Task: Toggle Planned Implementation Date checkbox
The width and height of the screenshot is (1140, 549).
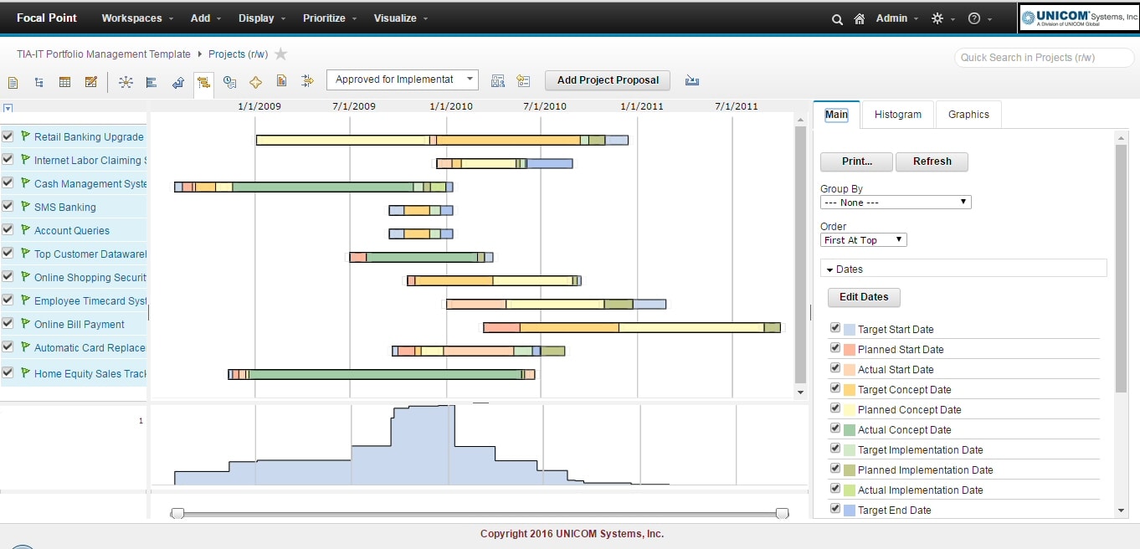Action: [835, 469]
